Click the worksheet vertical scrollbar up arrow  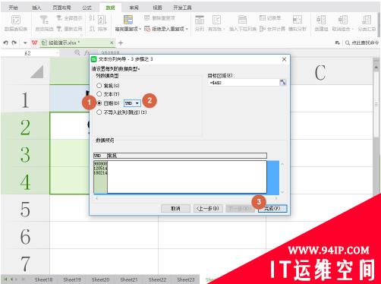pos(376,67)
